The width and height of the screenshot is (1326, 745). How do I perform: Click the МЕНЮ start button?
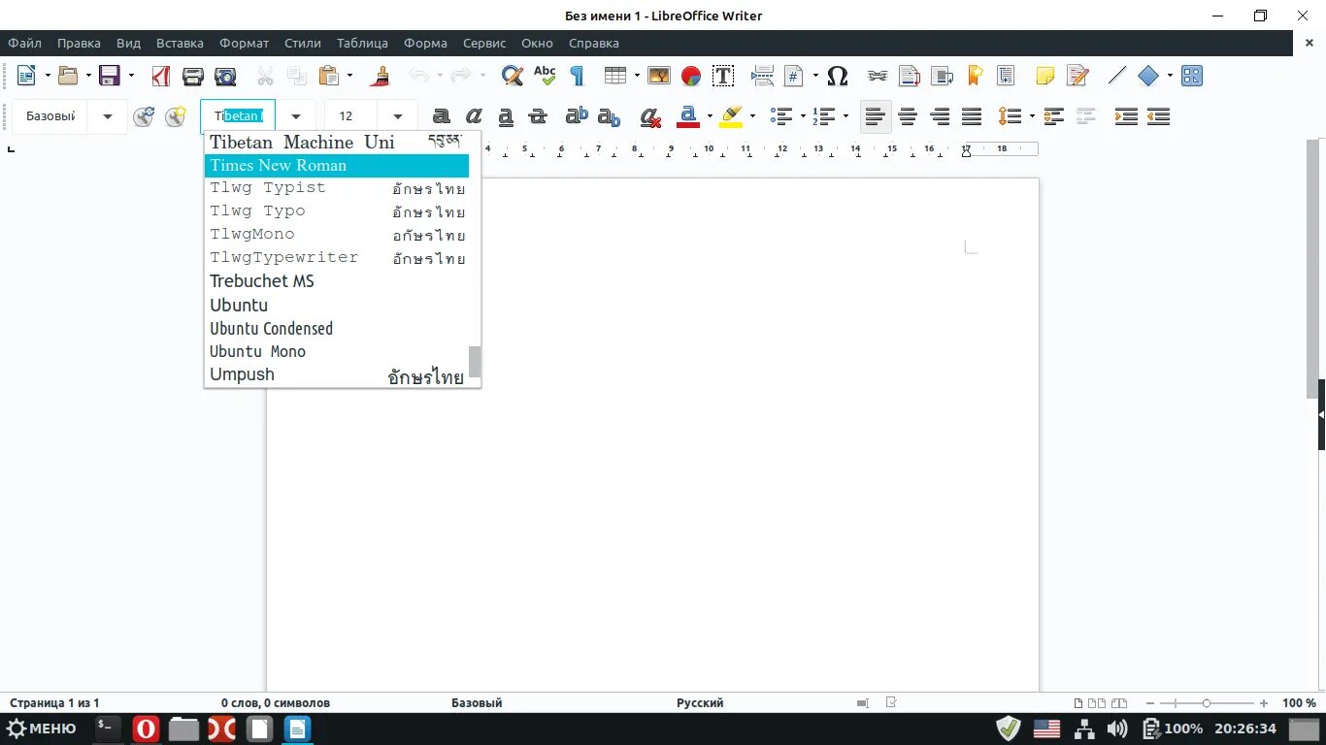pyautogui.click(x=41, y=729)
